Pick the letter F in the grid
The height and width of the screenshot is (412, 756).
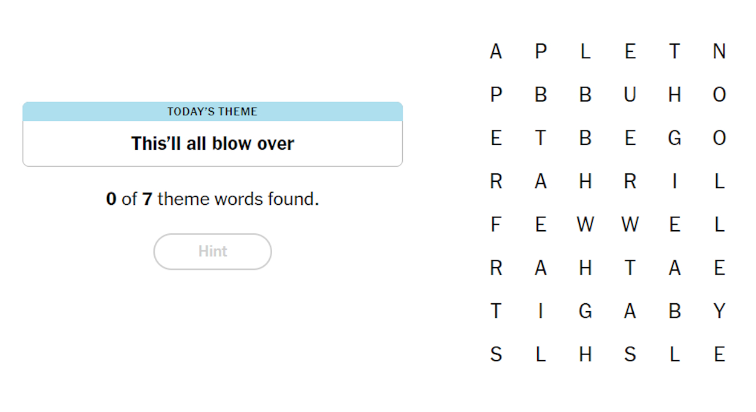coord(496,225)
